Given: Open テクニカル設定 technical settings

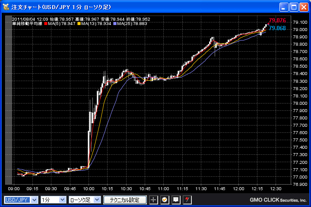Looking at the screenshot, I should point(125,200).
